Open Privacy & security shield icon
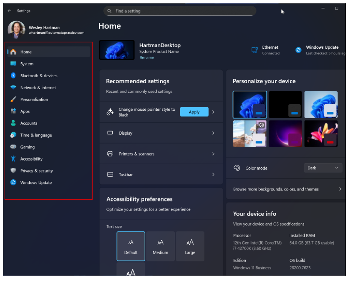Screen dimensions: 347x284 tap(13, 171)
